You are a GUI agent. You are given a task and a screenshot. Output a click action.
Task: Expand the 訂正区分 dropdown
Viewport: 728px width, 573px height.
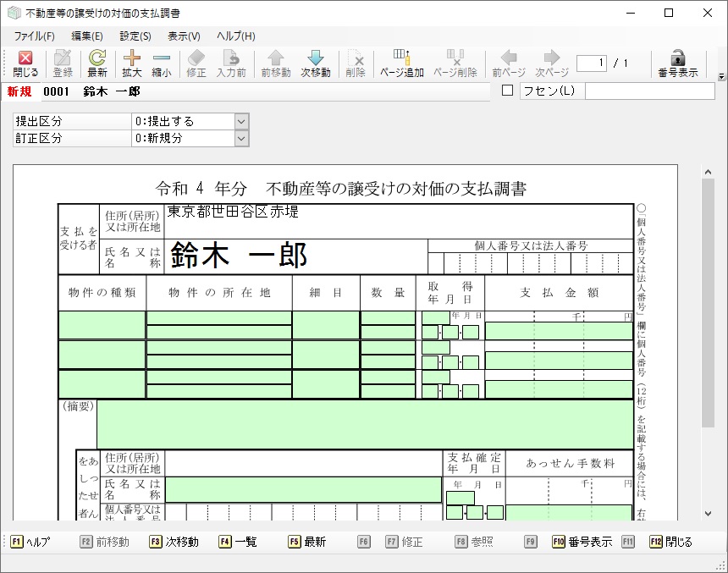241,138
